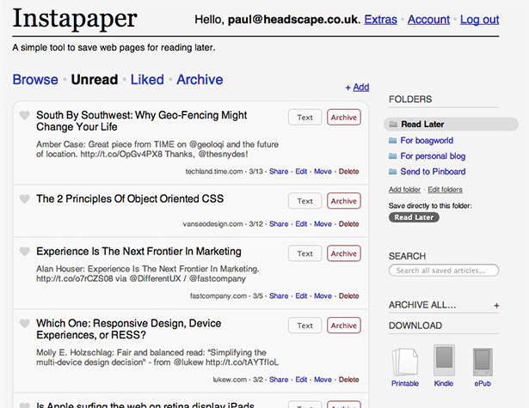Image resolution: width=529 pixels, height=408 pixels.
Task: Download using the Kindle device icon
Action: coord(444,360)
